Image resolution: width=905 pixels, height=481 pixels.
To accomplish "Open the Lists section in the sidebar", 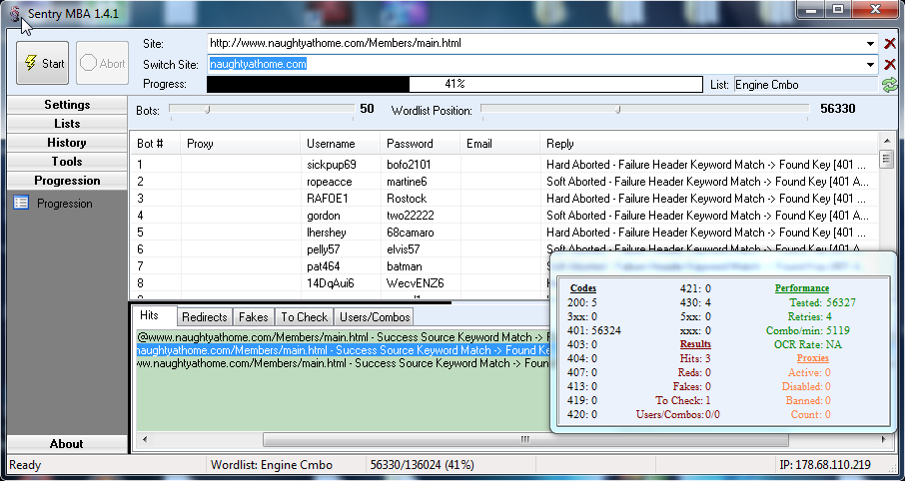I will (67, 124).
